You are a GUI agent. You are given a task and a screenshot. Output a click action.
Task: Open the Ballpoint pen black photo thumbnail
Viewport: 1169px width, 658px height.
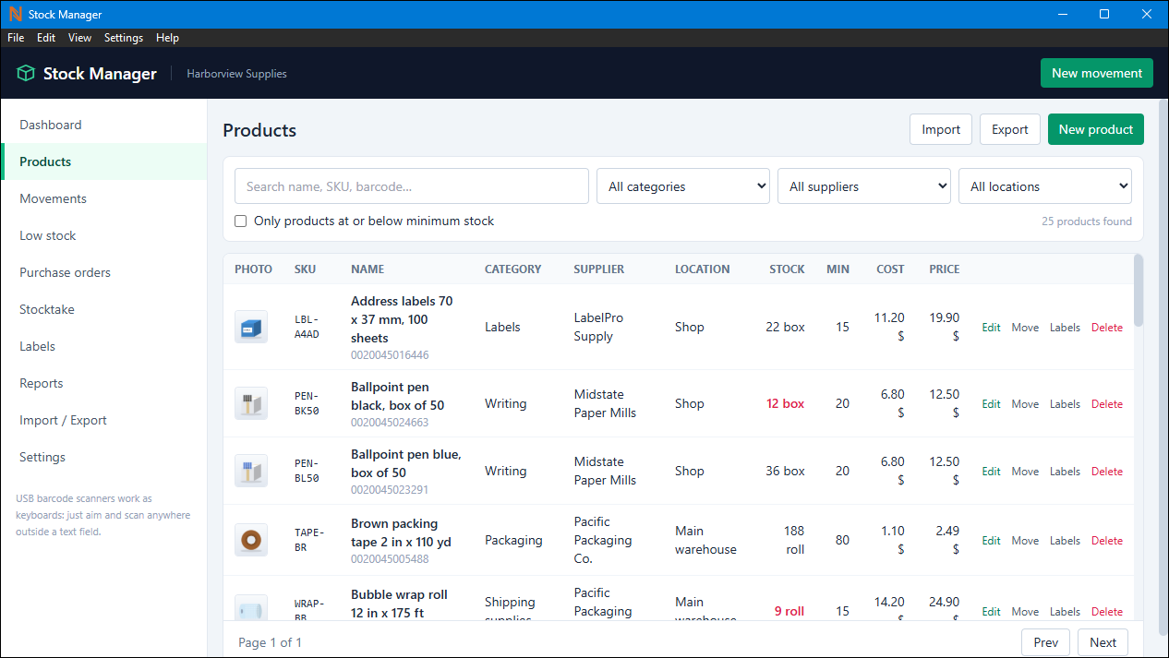click(251, 404)
